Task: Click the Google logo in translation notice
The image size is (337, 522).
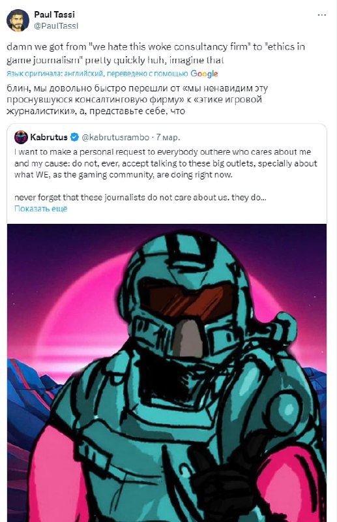Action: (x=204, y=74)
